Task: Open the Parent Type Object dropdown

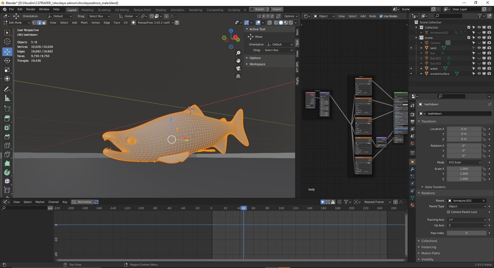Action: 467,206
